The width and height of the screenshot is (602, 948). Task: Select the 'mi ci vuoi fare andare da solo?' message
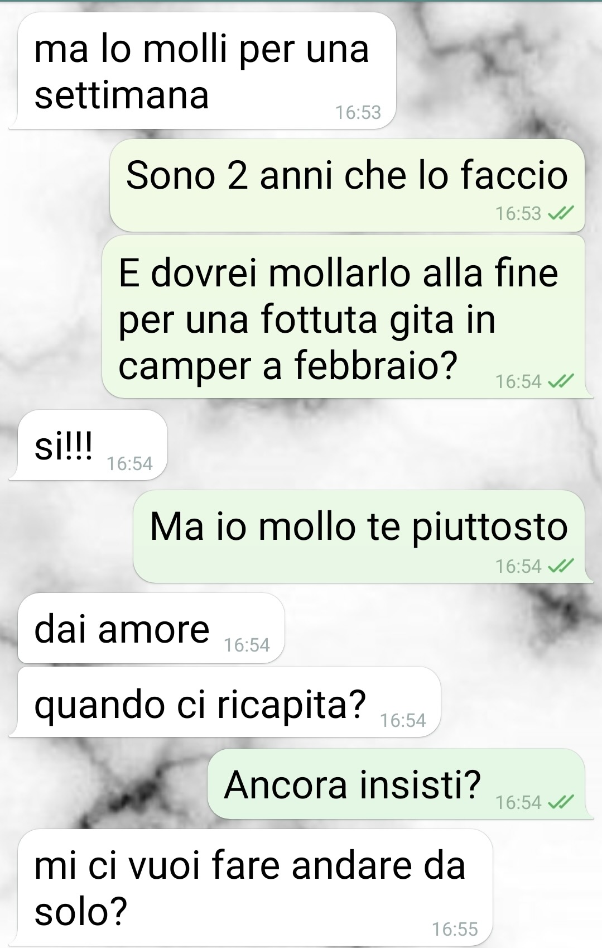(251, 888)
